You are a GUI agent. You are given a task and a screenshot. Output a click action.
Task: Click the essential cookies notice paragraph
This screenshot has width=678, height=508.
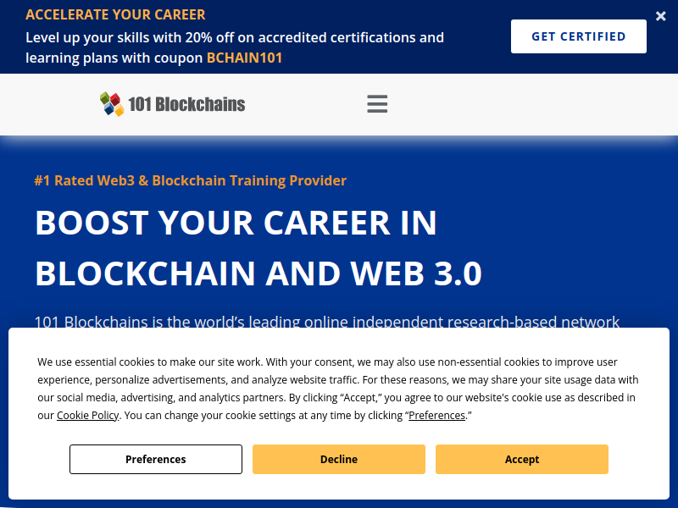coord(338,389)
